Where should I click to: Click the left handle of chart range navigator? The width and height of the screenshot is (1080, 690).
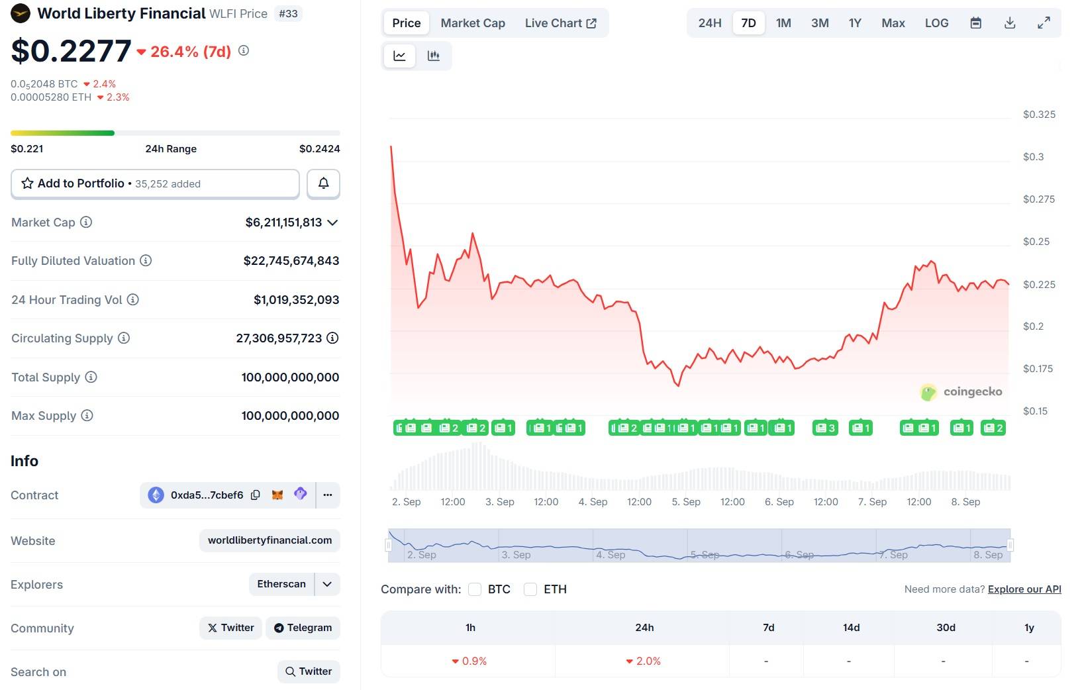point(389,545)
